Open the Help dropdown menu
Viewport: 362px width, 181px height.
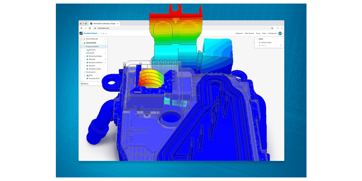click(264, 33)
